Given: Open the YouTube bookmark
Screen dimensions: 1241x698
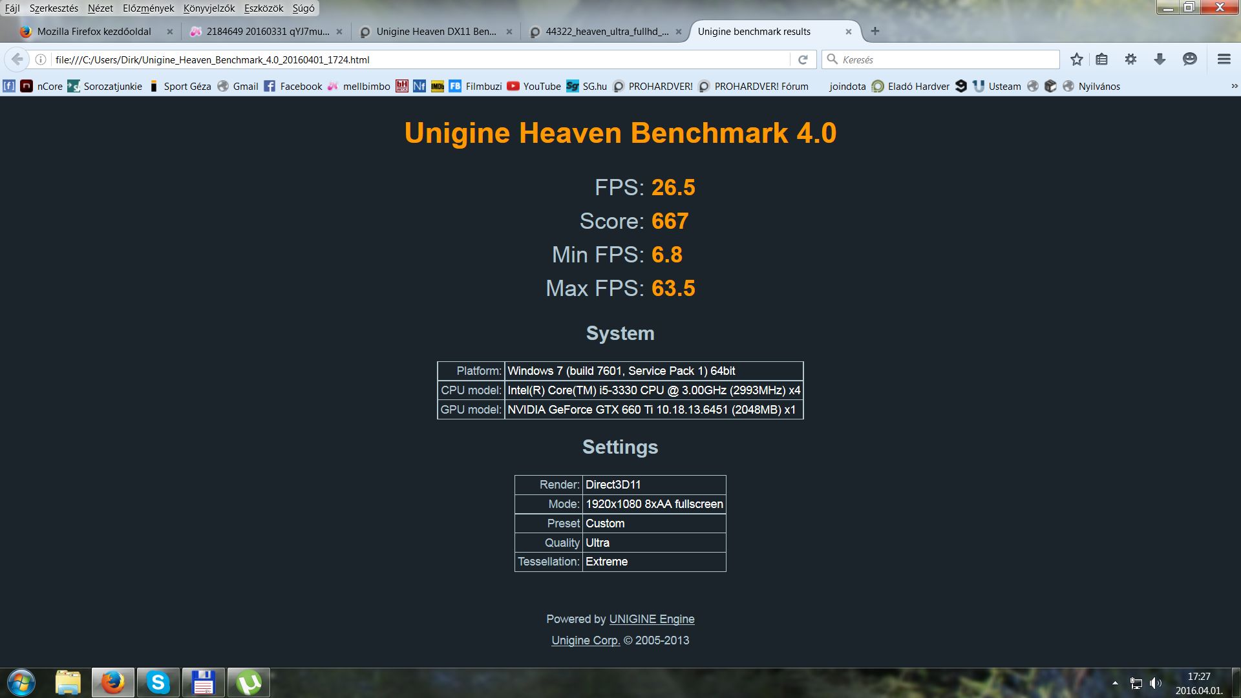Looking at the screenshot, I should tap(534, 86).
